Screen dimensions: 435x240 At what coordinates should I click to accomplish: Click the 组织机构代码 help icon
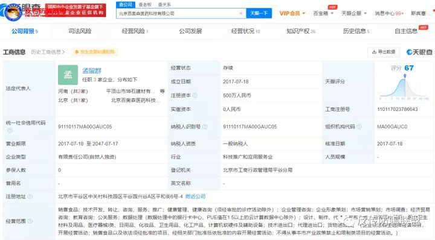click(359, 127)
